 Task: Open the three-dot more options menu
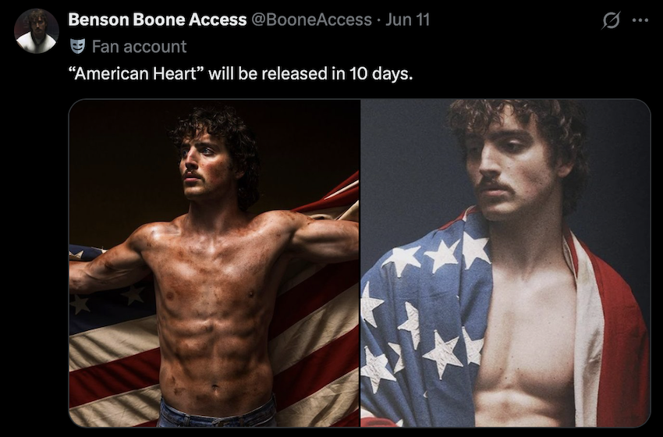(x=640, y=20)
